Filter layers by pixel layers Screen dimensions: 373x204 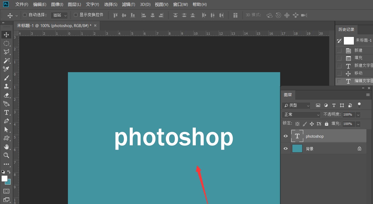coord(318,105)
